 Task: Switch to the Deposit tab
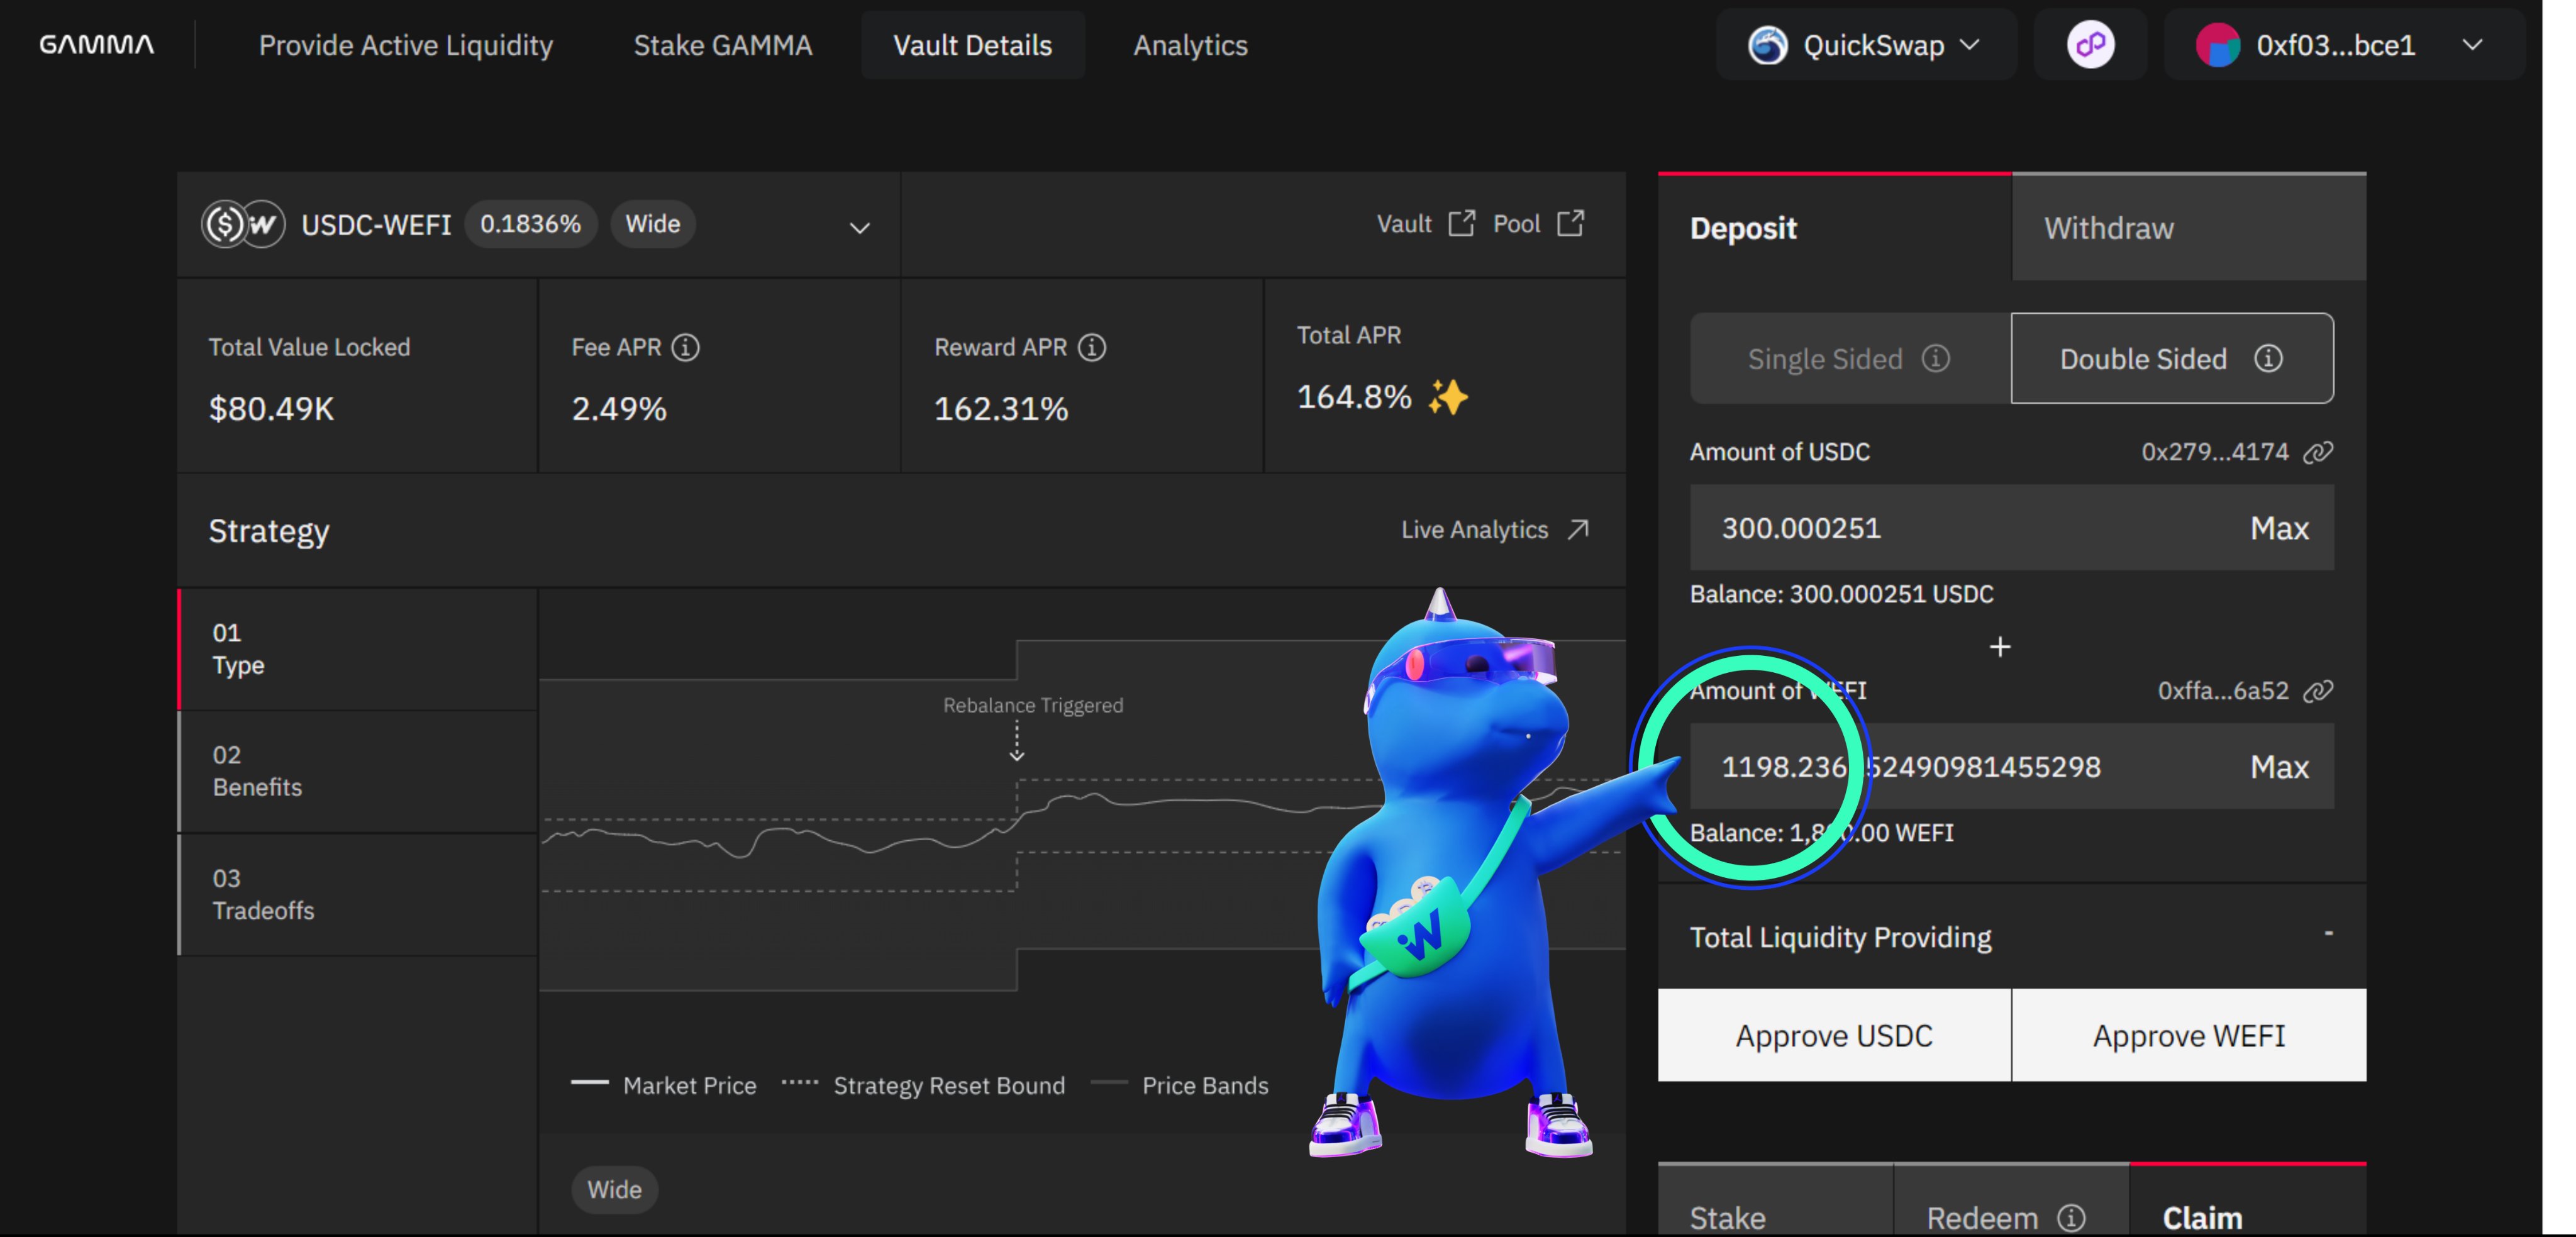[x=1834, y=227]
